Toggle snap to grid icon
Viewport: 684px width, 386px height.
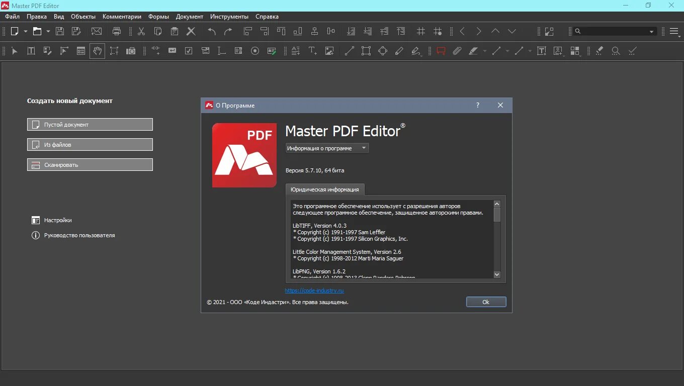coord(438,31)
